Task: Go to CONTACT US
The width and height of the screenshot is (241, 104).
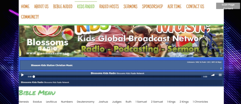Action: coord(195,7)
